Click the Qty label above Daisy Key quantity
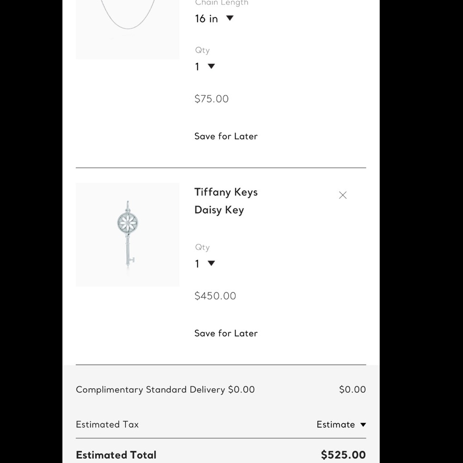This screenshot has width=463, height=463. point(202,247)
